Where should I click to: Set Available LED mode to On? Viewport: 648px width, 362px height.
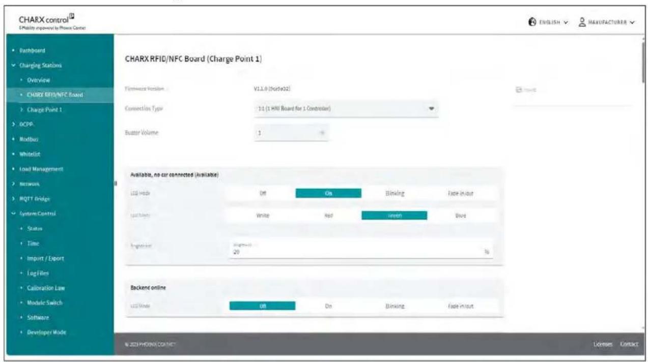click(328, 193)
